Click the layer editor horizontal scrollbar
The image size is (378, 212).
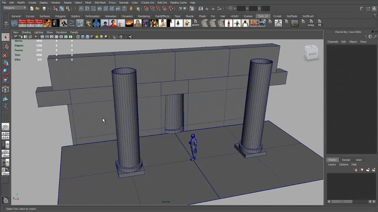[342, 202]
